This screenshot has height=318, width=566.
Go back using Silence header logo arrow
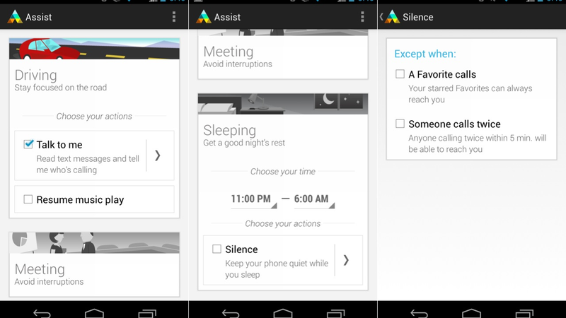pyautogui.click(x=389, y=16)
